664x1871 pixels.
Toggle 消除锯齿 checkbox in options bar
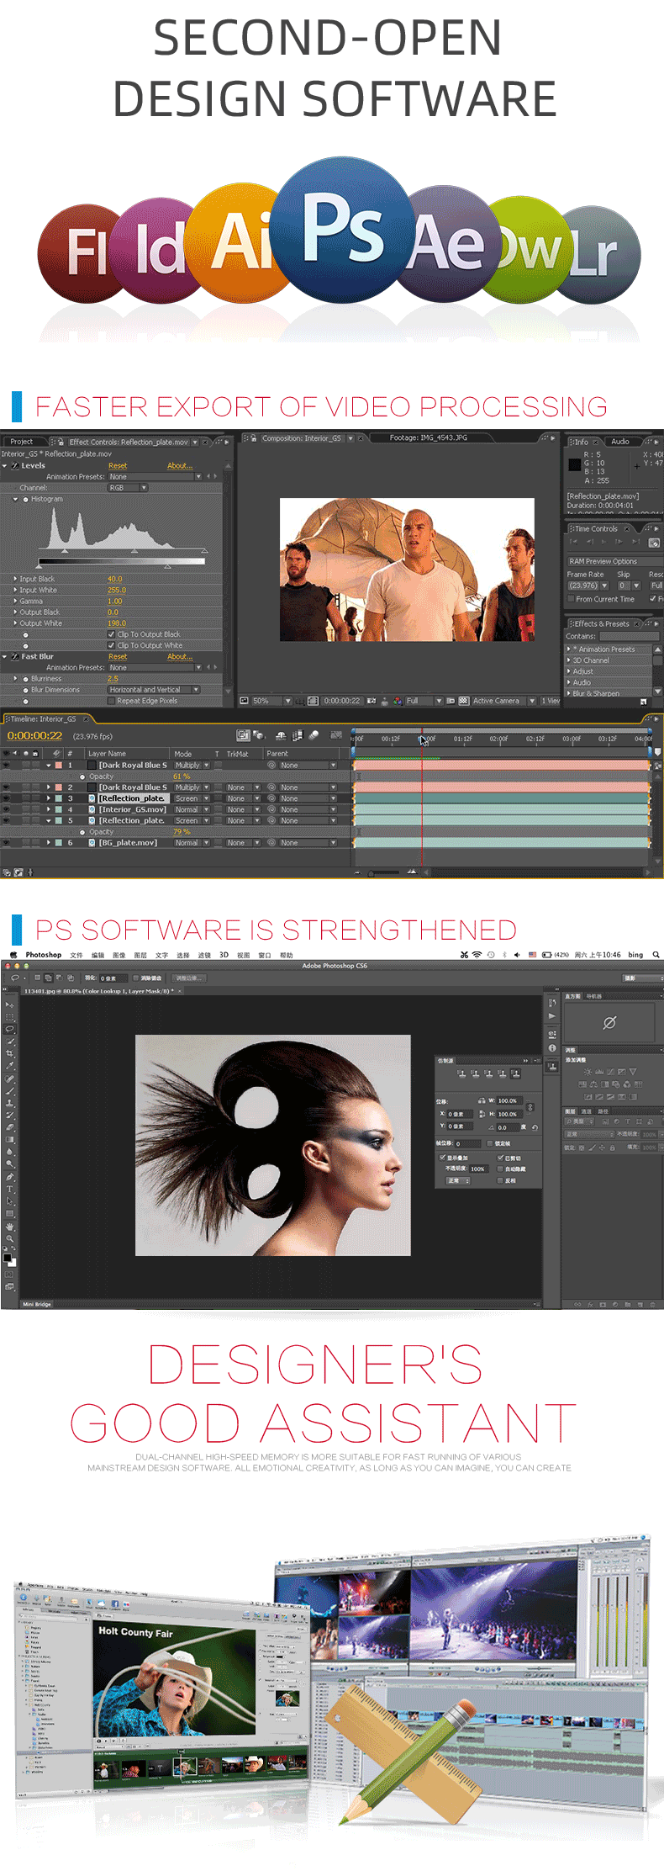135,978
